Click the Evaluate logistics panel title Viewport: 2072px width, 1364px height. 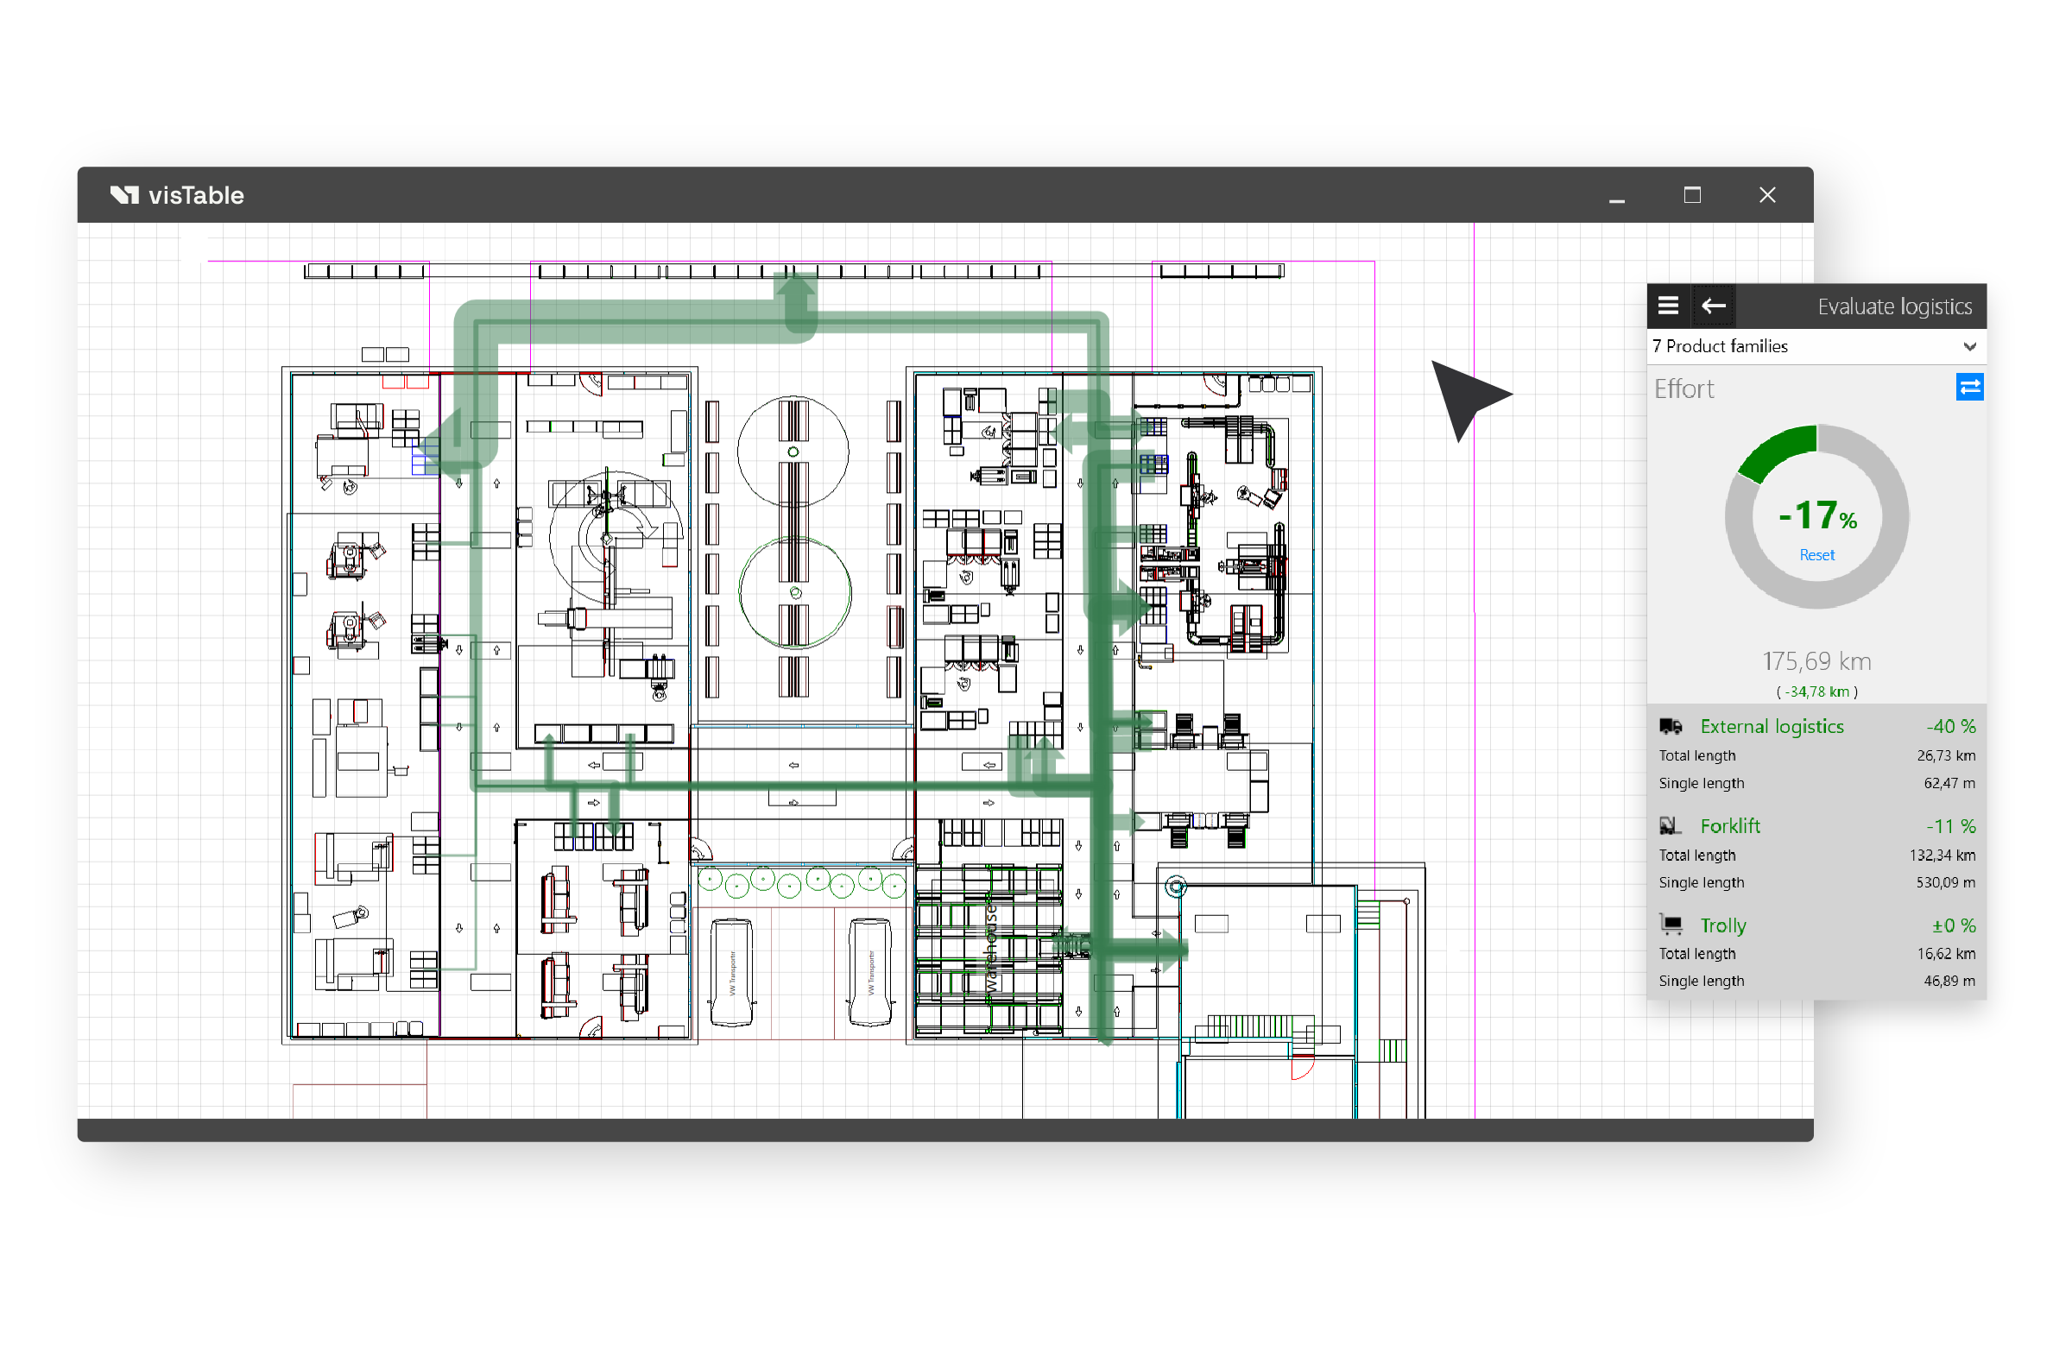(x=1894, y=306)
